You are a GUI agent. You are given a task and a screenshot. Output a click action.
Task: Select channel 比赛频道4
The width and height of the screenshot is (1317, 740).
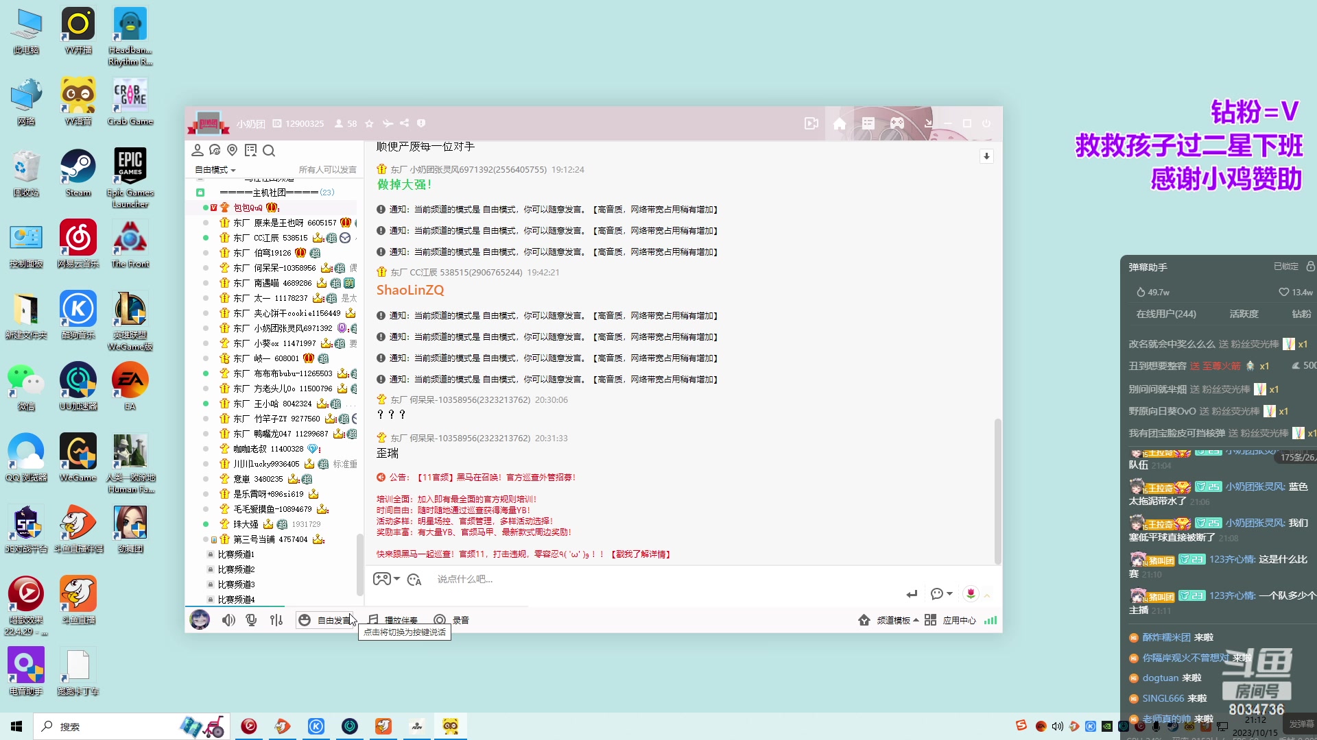click(236, 600)
